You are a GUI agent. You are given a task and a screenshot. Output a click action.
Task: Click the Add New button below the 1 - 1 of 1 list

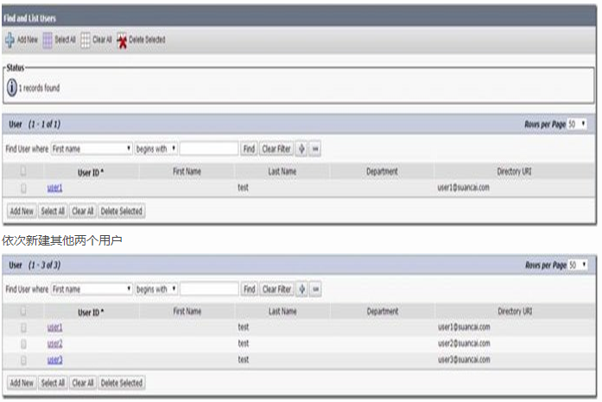coord(22,211)
